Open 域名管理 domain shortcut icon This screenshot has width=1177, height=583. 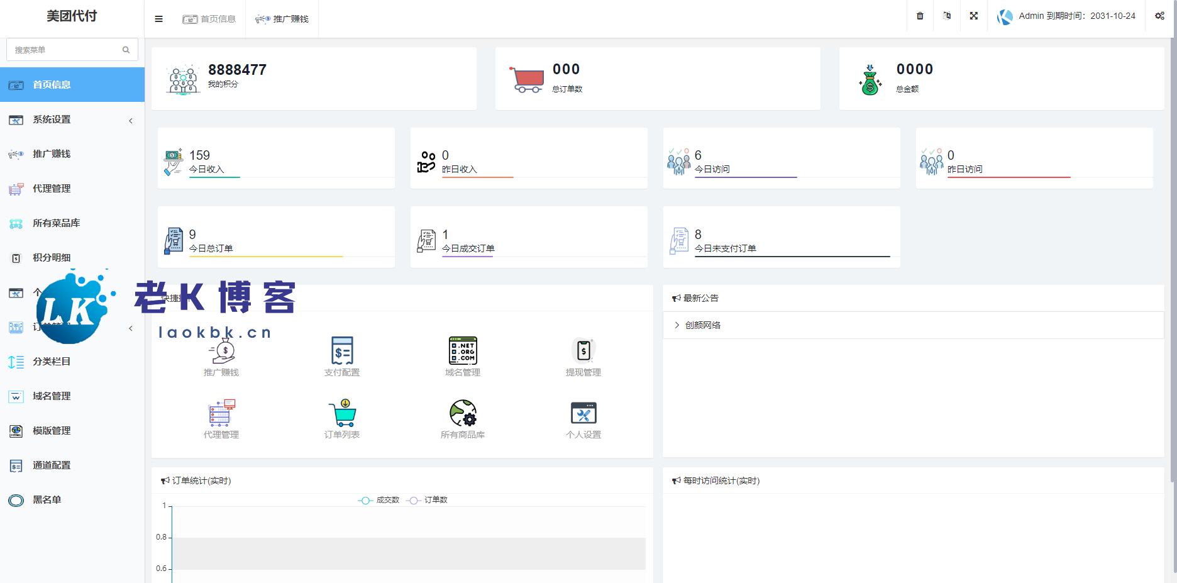pyautogui.click(x=463, y=351)
